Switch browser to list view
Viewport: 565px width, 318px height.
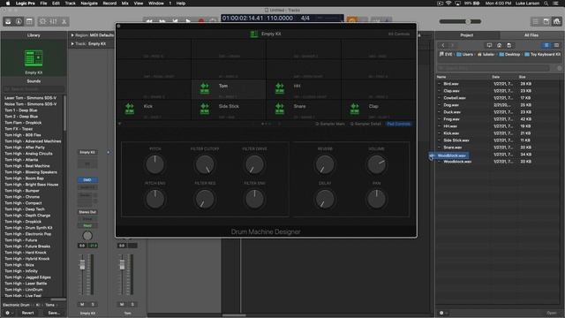pyautogui.click(x=546, y=45)
